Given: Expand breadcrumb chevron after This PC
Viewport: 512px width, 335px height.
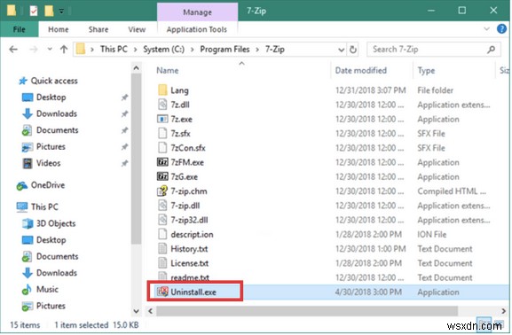Looking at the screenshot, I should point(135,50).
